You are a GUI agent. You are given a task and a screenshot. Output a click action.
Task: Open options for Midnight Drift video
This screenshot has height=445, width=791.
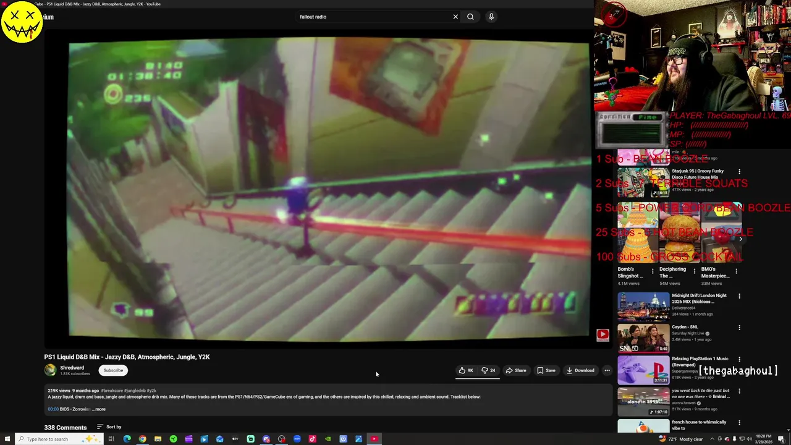coord(739,296)
